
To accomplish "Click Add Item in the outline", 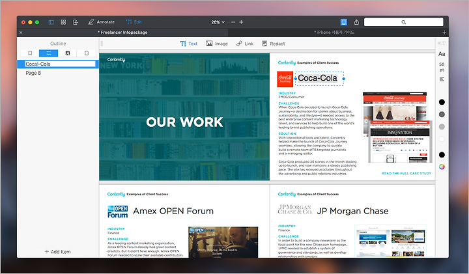I will pyautogui.click(x=58, y=252).
